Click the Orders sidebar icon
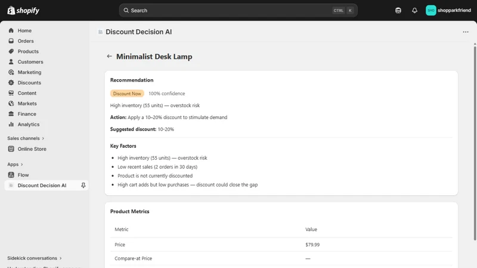Image resolution: width=477 pixels, height=268 pixels. point(11,40)
